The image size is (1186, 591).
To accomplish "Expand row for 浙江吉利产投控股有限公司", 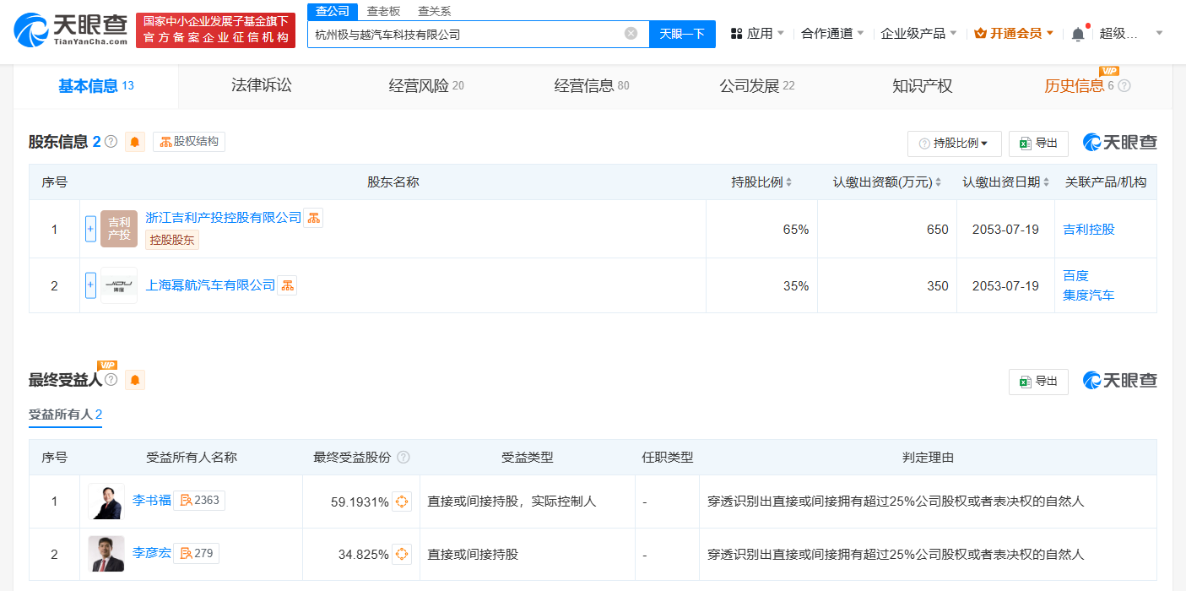I will (90, 229).
